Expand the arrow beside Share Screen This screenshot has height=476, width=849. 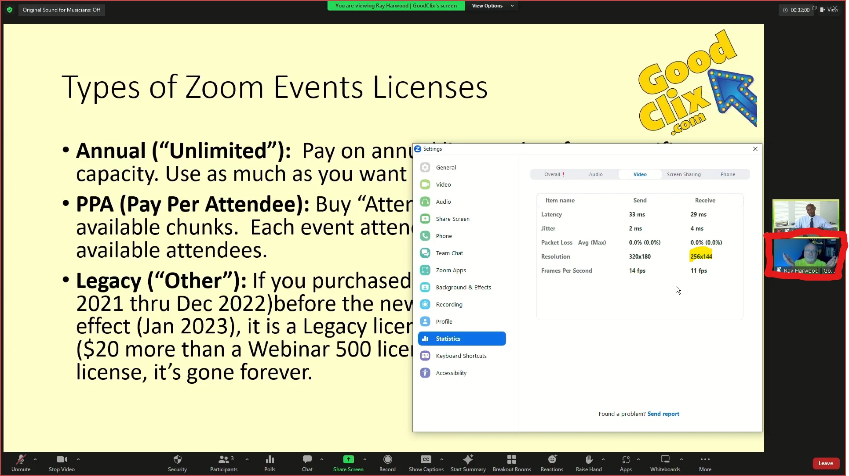[365, 459]
